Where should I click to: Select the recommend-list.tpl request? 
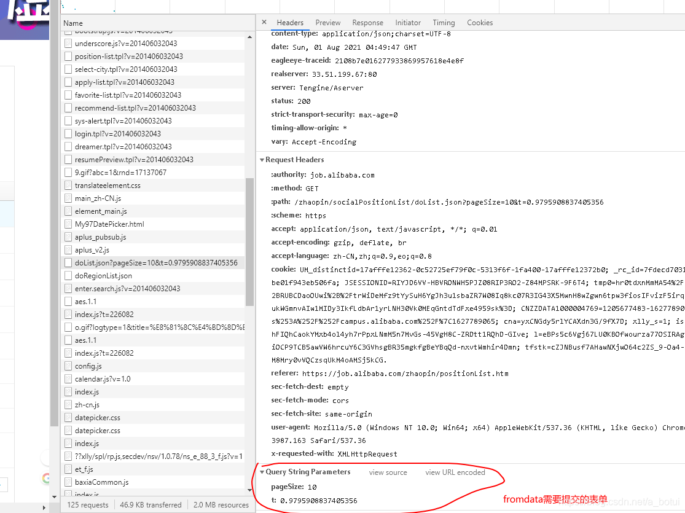point(153,108)
